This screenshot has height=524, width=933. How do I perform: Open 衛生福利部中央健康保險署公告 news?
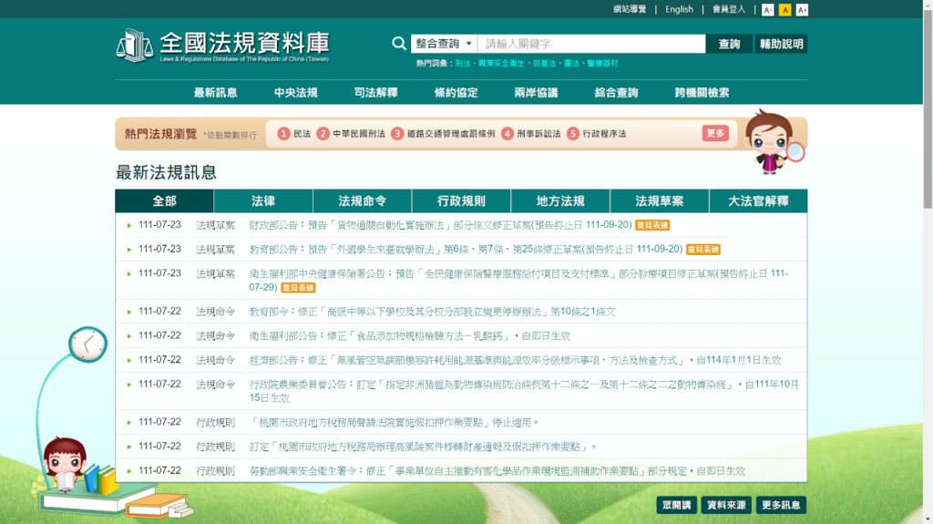(x=518, y=281)
